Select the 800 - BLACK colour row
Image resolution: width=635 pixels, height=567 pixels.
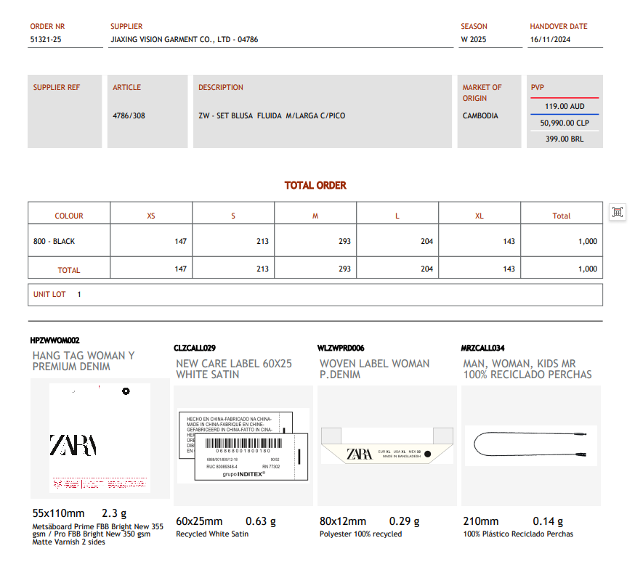(54, 241)
